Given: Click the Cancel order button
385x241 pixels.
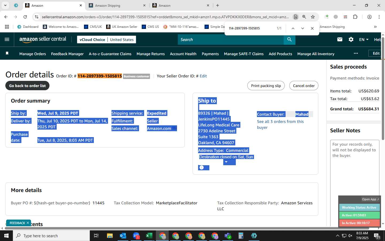Looking at the screenshot, I should click(304, 86).
